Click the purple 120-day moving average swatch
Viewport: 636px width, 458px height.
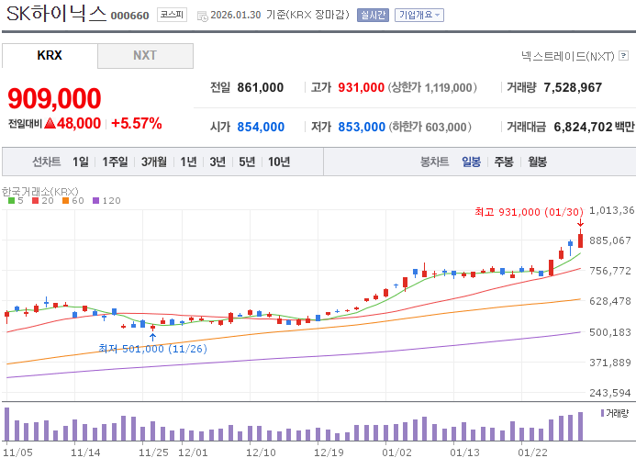tap(95, 200)
